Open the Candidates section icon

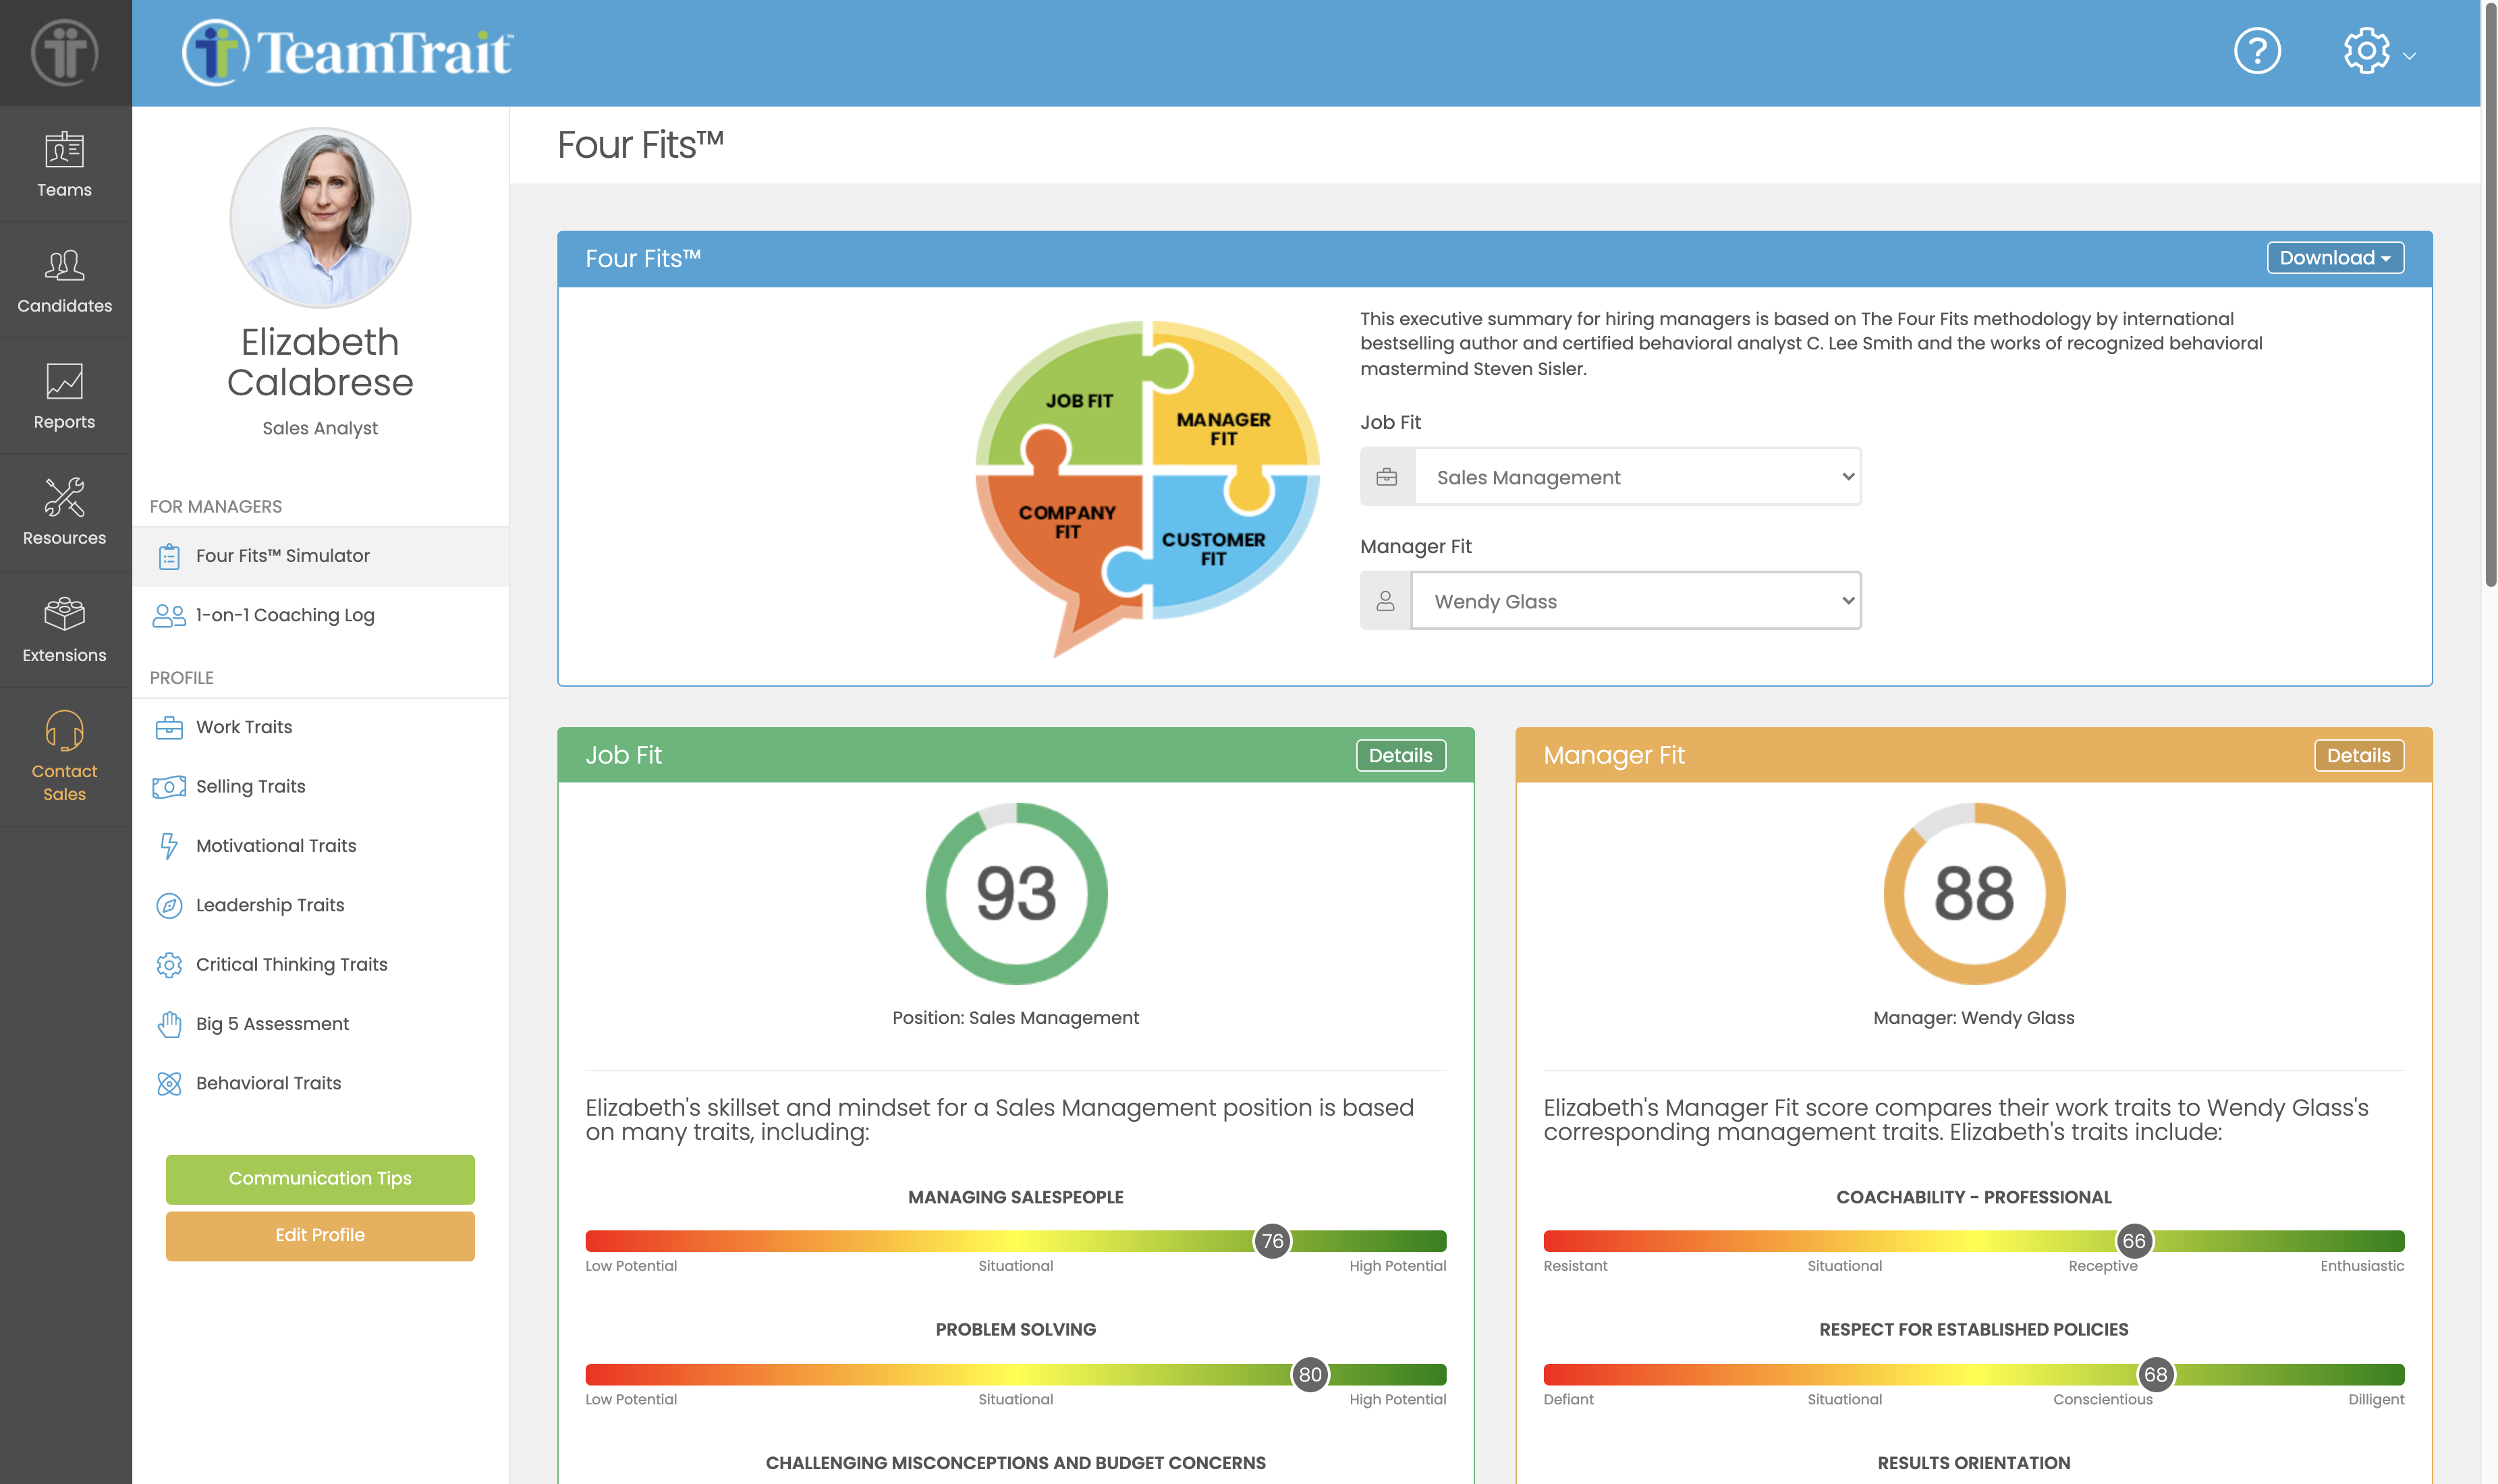pyautogui.click(x=64, y=267)
